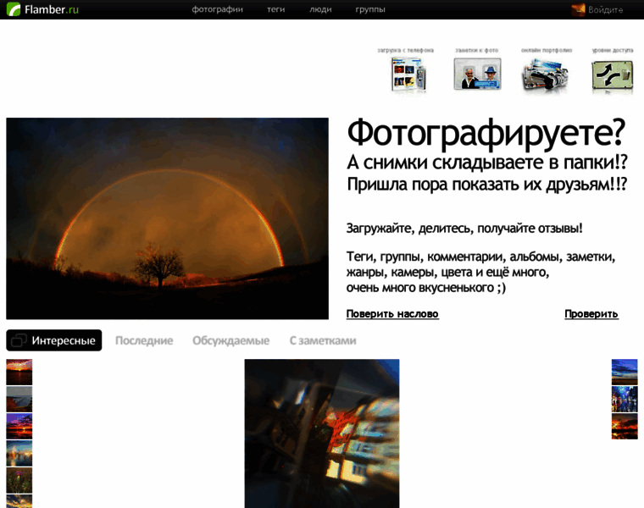
Task: Click the Фотографируете? headline
Action: coord(486,134)
